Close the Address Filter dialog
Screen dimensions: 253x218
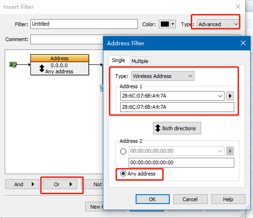point(243,43)
